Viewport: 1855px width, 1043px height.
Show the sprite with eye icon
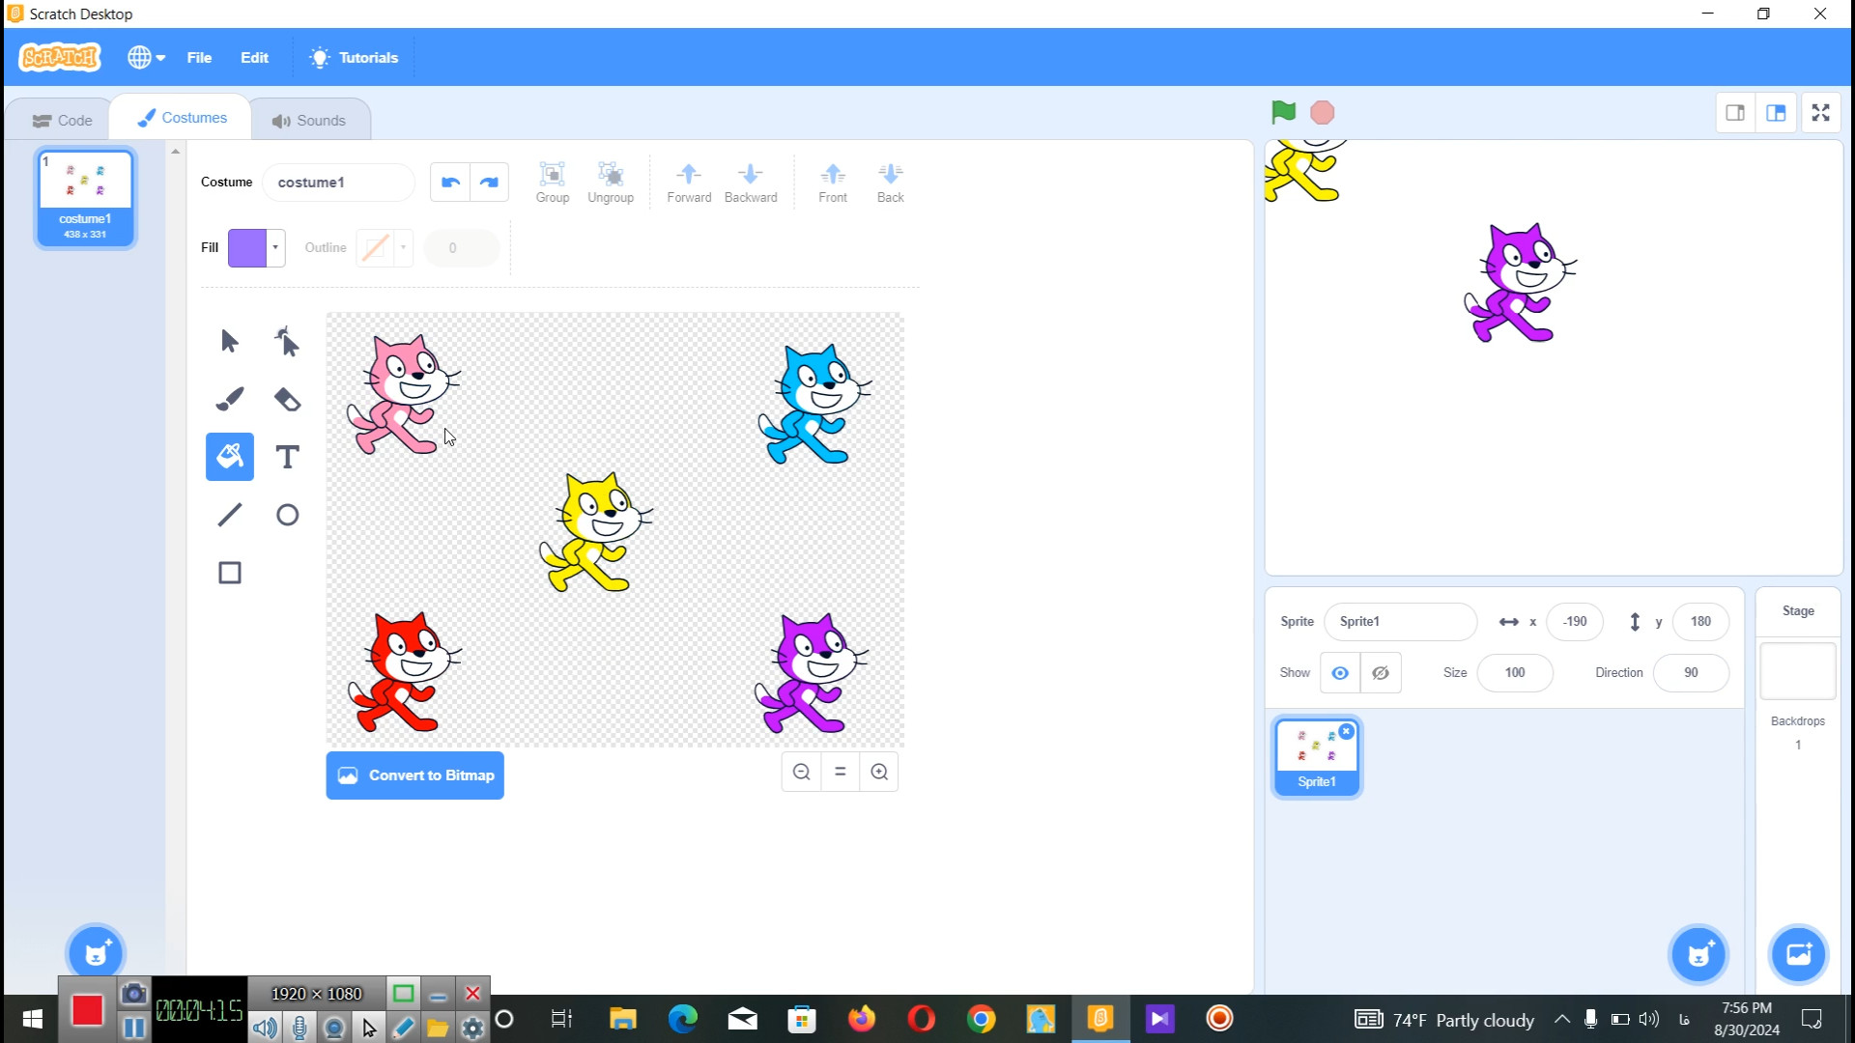pos(1340,673)
